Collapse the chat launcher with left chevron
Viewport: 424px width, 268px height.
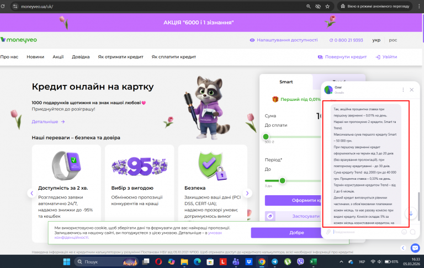pyautogui.click(x=403, y=248)
